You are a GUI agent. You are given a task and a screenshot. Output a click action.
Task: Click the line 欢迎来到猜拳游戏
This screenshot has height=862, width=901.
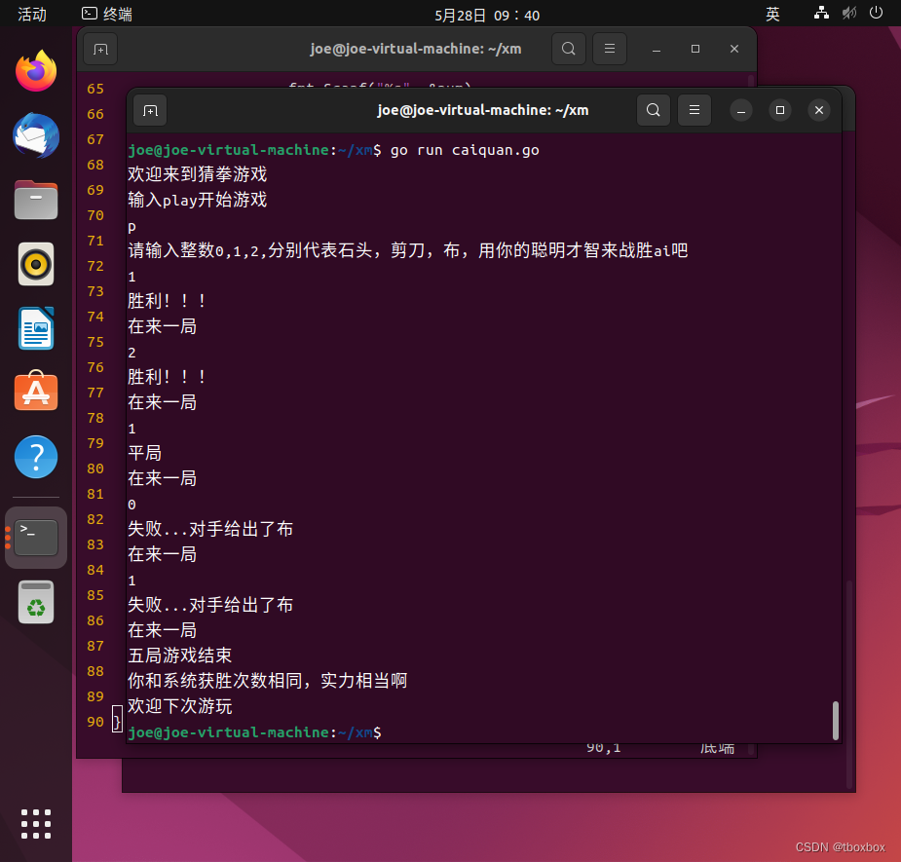(x=197, y=174)
